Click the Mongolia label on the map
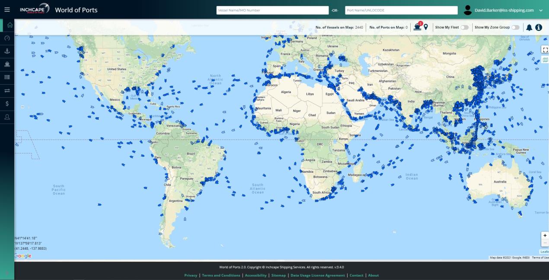The image size is (549, 280). tap(449, 53)
